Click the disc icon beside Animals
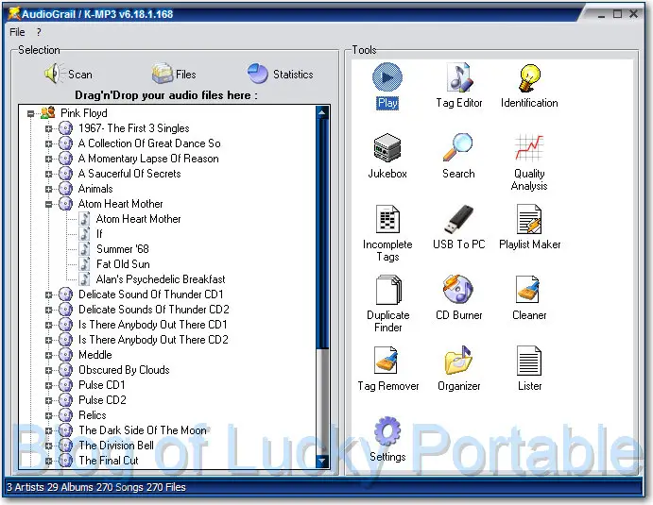 [65, 189]
